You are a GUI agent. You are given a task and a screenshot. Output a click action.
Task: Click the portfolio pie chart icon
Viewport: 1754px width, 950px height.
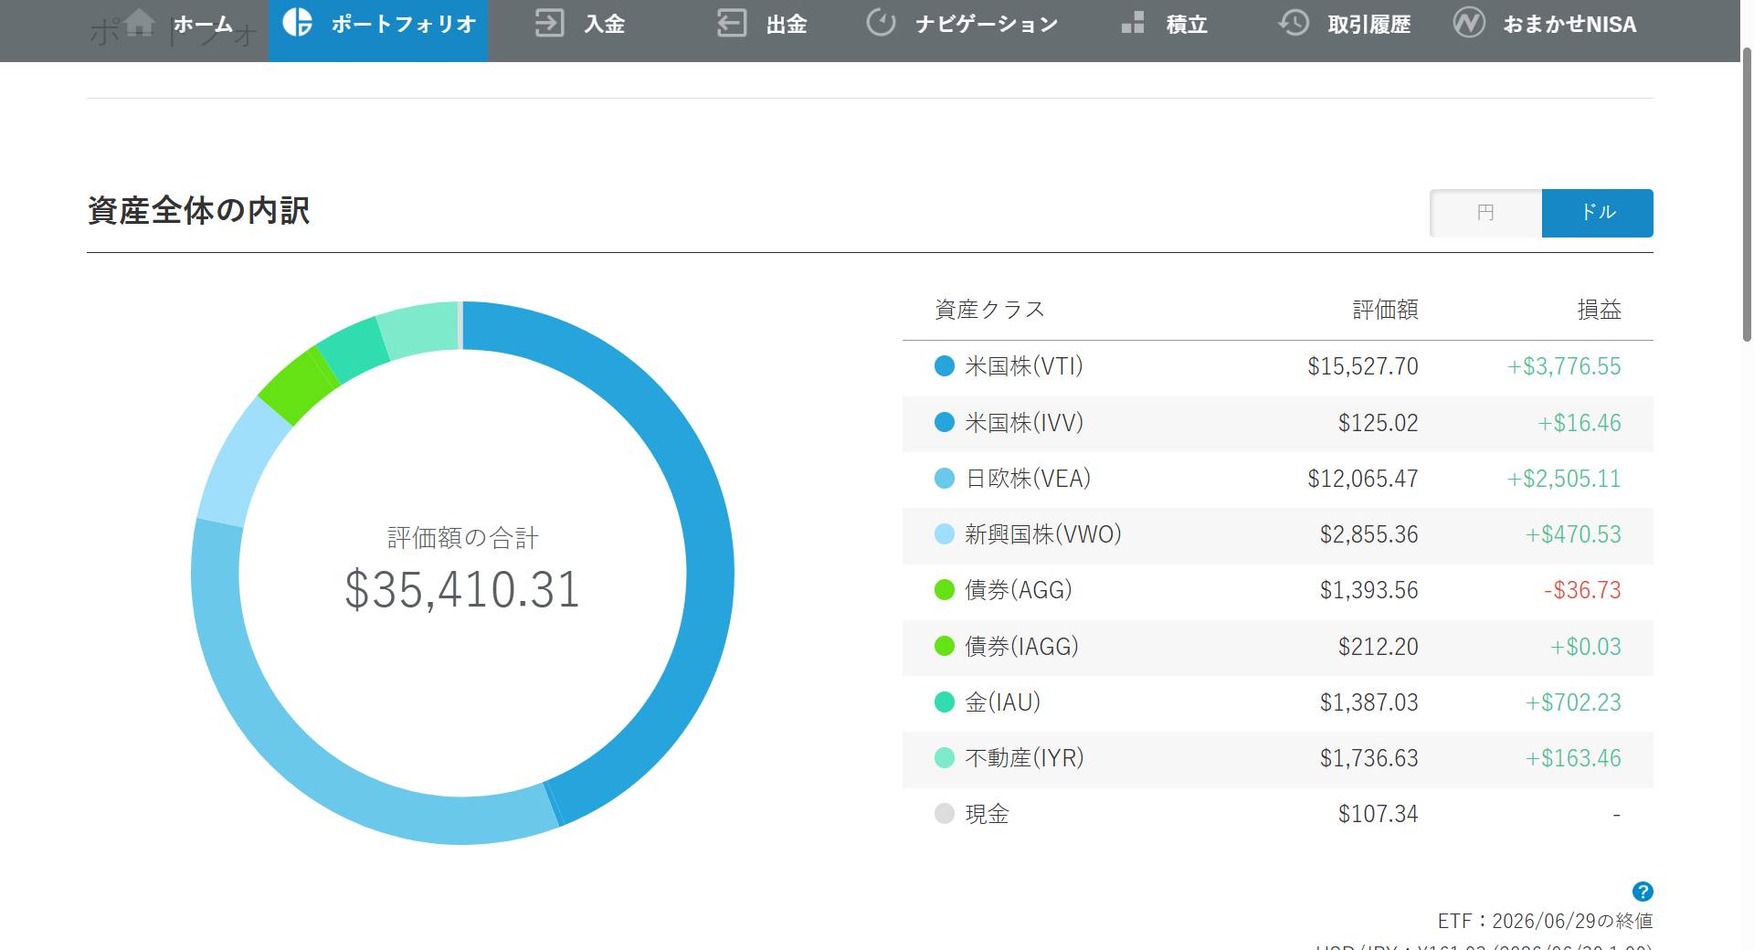tap(298, 22)
